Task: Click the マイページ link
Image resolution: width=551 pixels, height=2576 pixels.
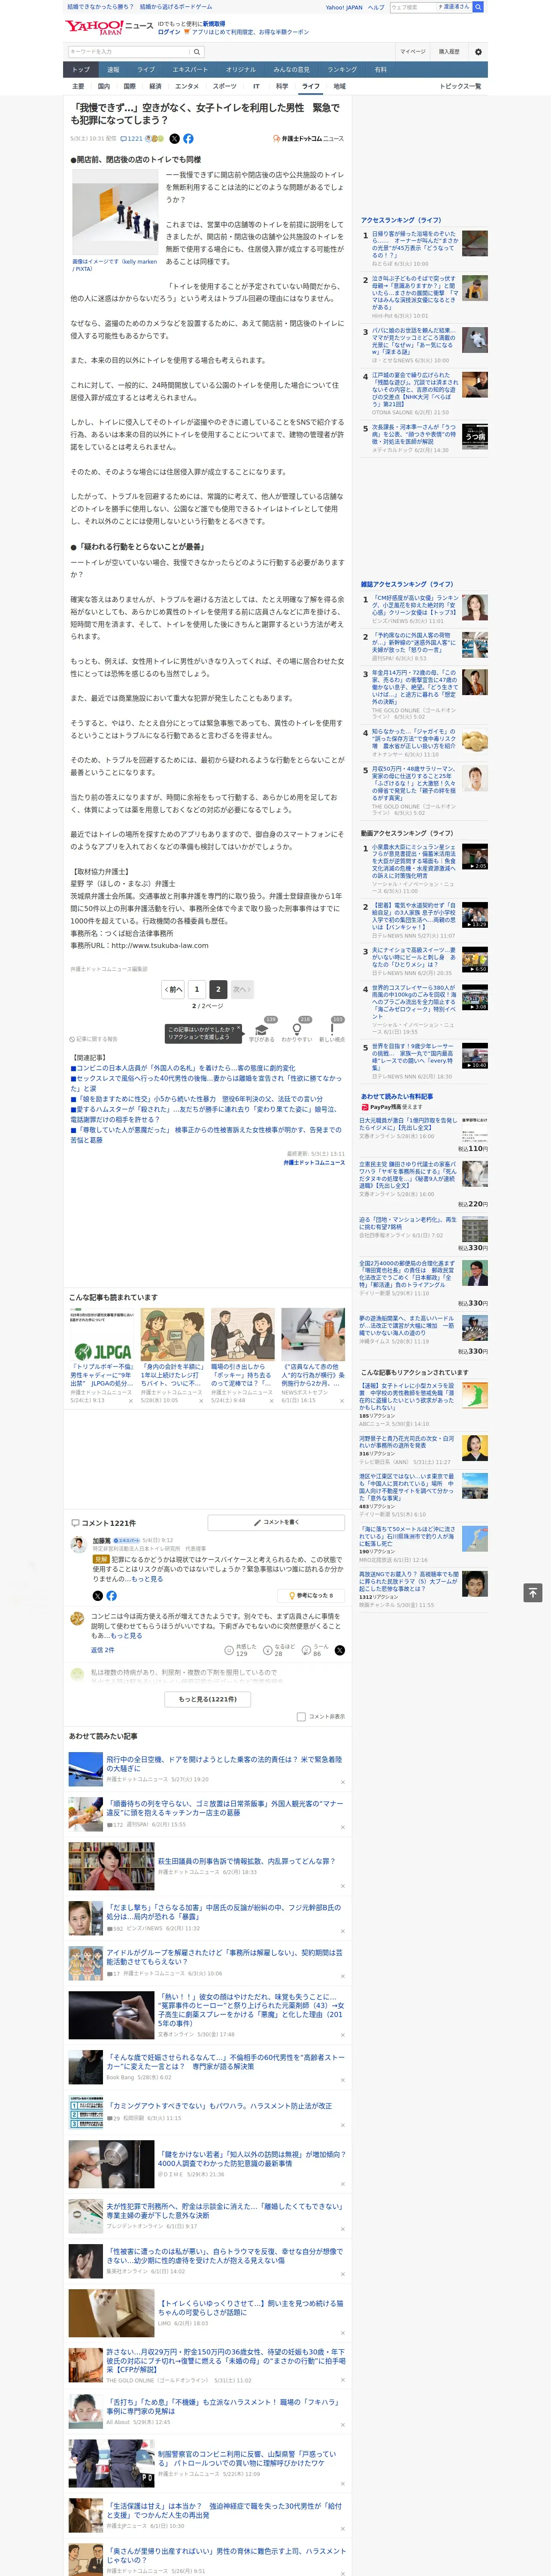Action: 412,51
